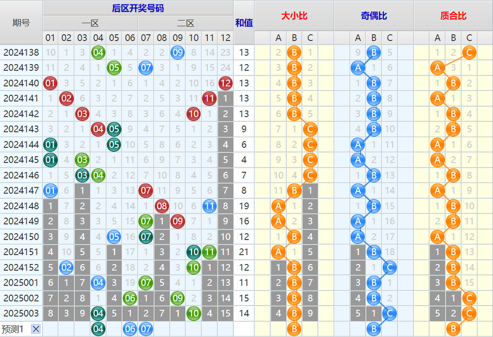Click the red 10 ball in row 2024142
This screenshot has width=493, height=337.
(x=194, y=114)
